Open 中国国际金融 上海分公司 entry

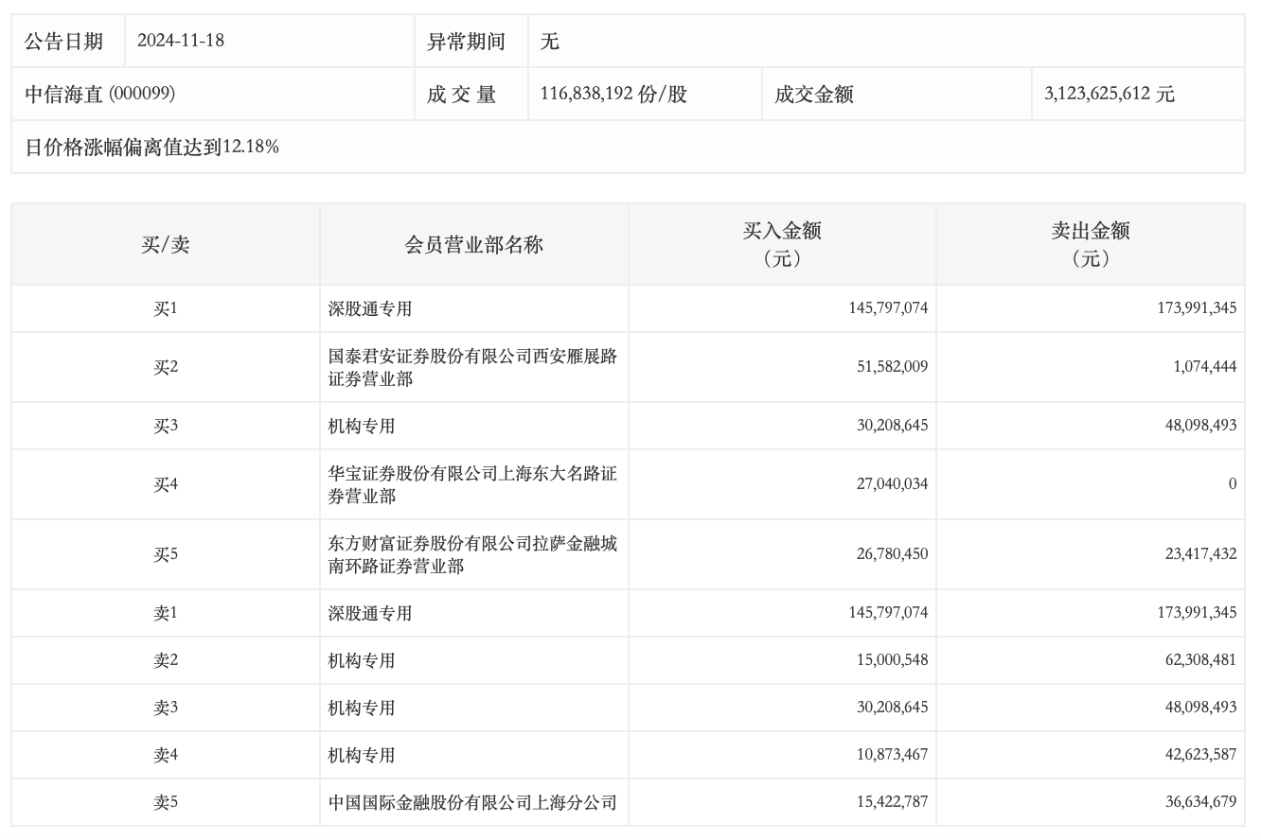tap(472, 802)
